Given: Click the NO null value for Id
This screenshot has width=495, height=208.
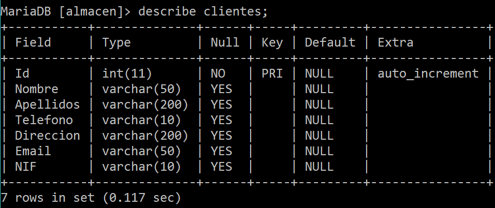Looking at the screenshot, I should click(x=218, y=73).
